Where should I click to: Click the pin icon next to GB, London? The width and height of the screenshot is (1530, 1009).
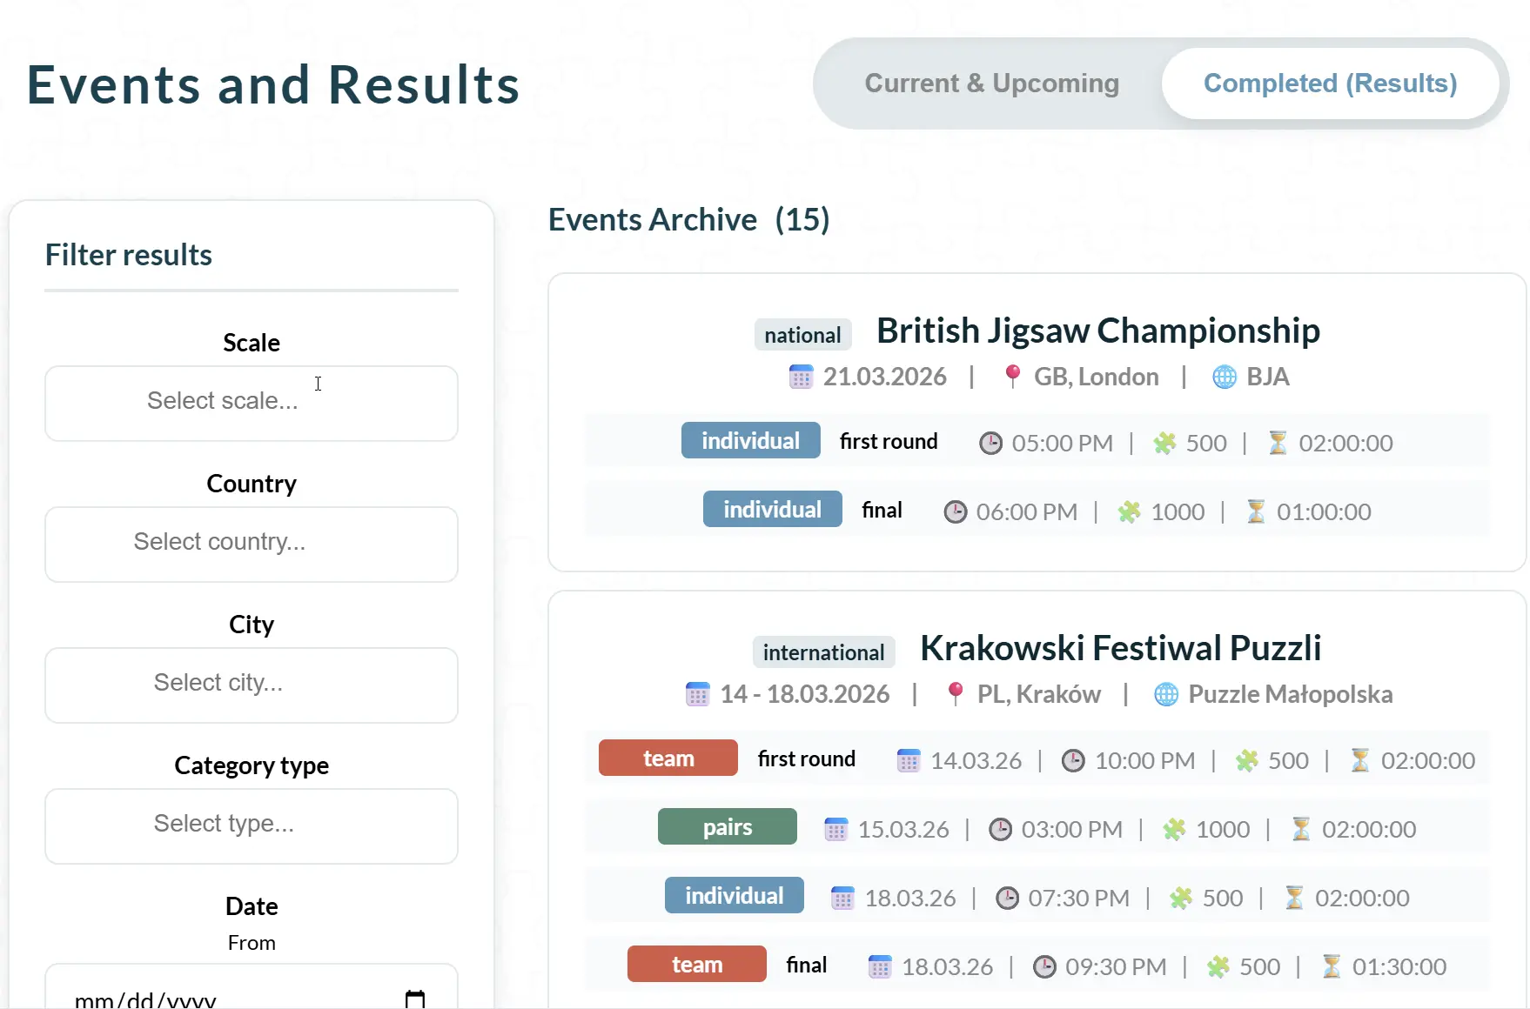1012,376
